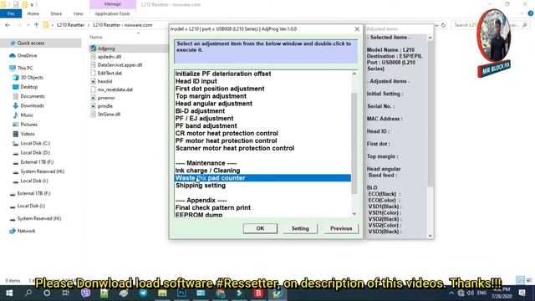Viewport: 535px width, 301px height.
Task: Open address bar history dropdown
Action: (x=436, y=25)
